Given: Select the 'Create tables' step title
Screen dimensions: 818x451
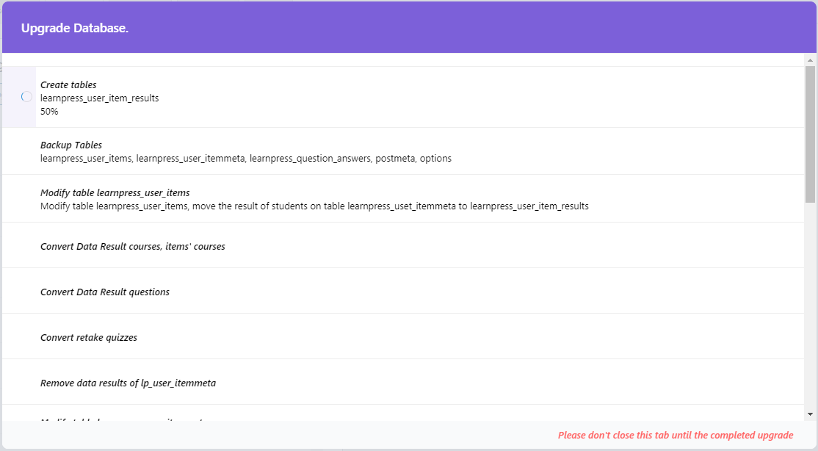Looking at the screenshot, I should [x=68, y=84].
